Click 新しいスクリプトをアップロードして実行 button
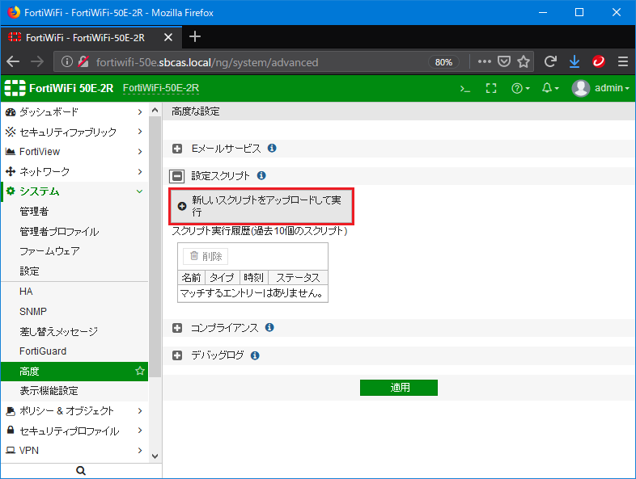The height and width of the screenshot is (479, 636). tap(261, 206)
